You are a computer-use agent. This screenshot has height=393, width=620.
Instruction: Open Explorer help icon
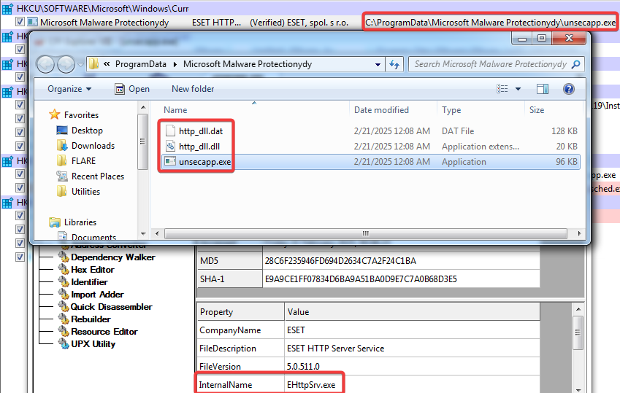(569, 89)
